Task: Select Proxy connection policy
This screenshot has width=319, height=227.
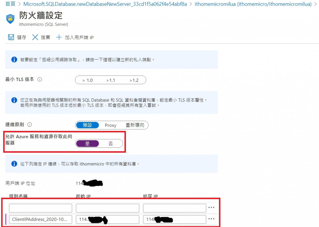Action: point(111,125)
